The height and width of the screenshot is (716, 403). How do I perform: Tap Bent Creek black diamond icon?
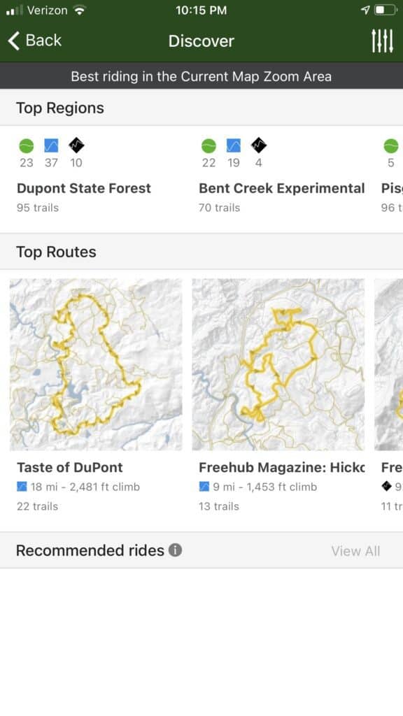(259, 145)
